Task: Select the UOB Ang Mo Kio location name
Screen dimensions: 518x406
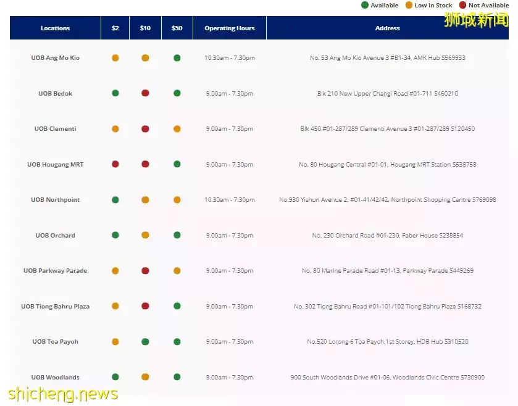Action: click(55, 58)
